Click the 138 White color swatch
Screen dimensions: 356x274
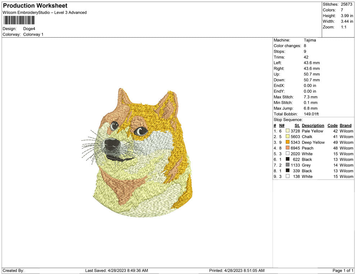[x=287, y=176]
